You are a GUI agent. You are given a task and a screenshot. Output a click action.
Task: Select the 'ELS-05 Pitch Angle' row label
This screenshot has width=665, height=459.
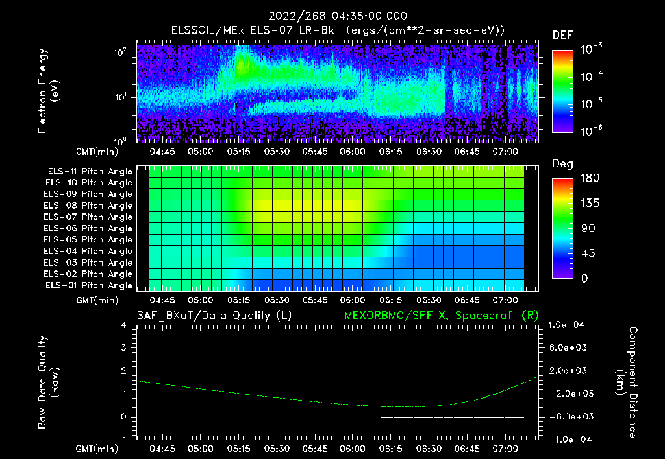pos(88,240)
